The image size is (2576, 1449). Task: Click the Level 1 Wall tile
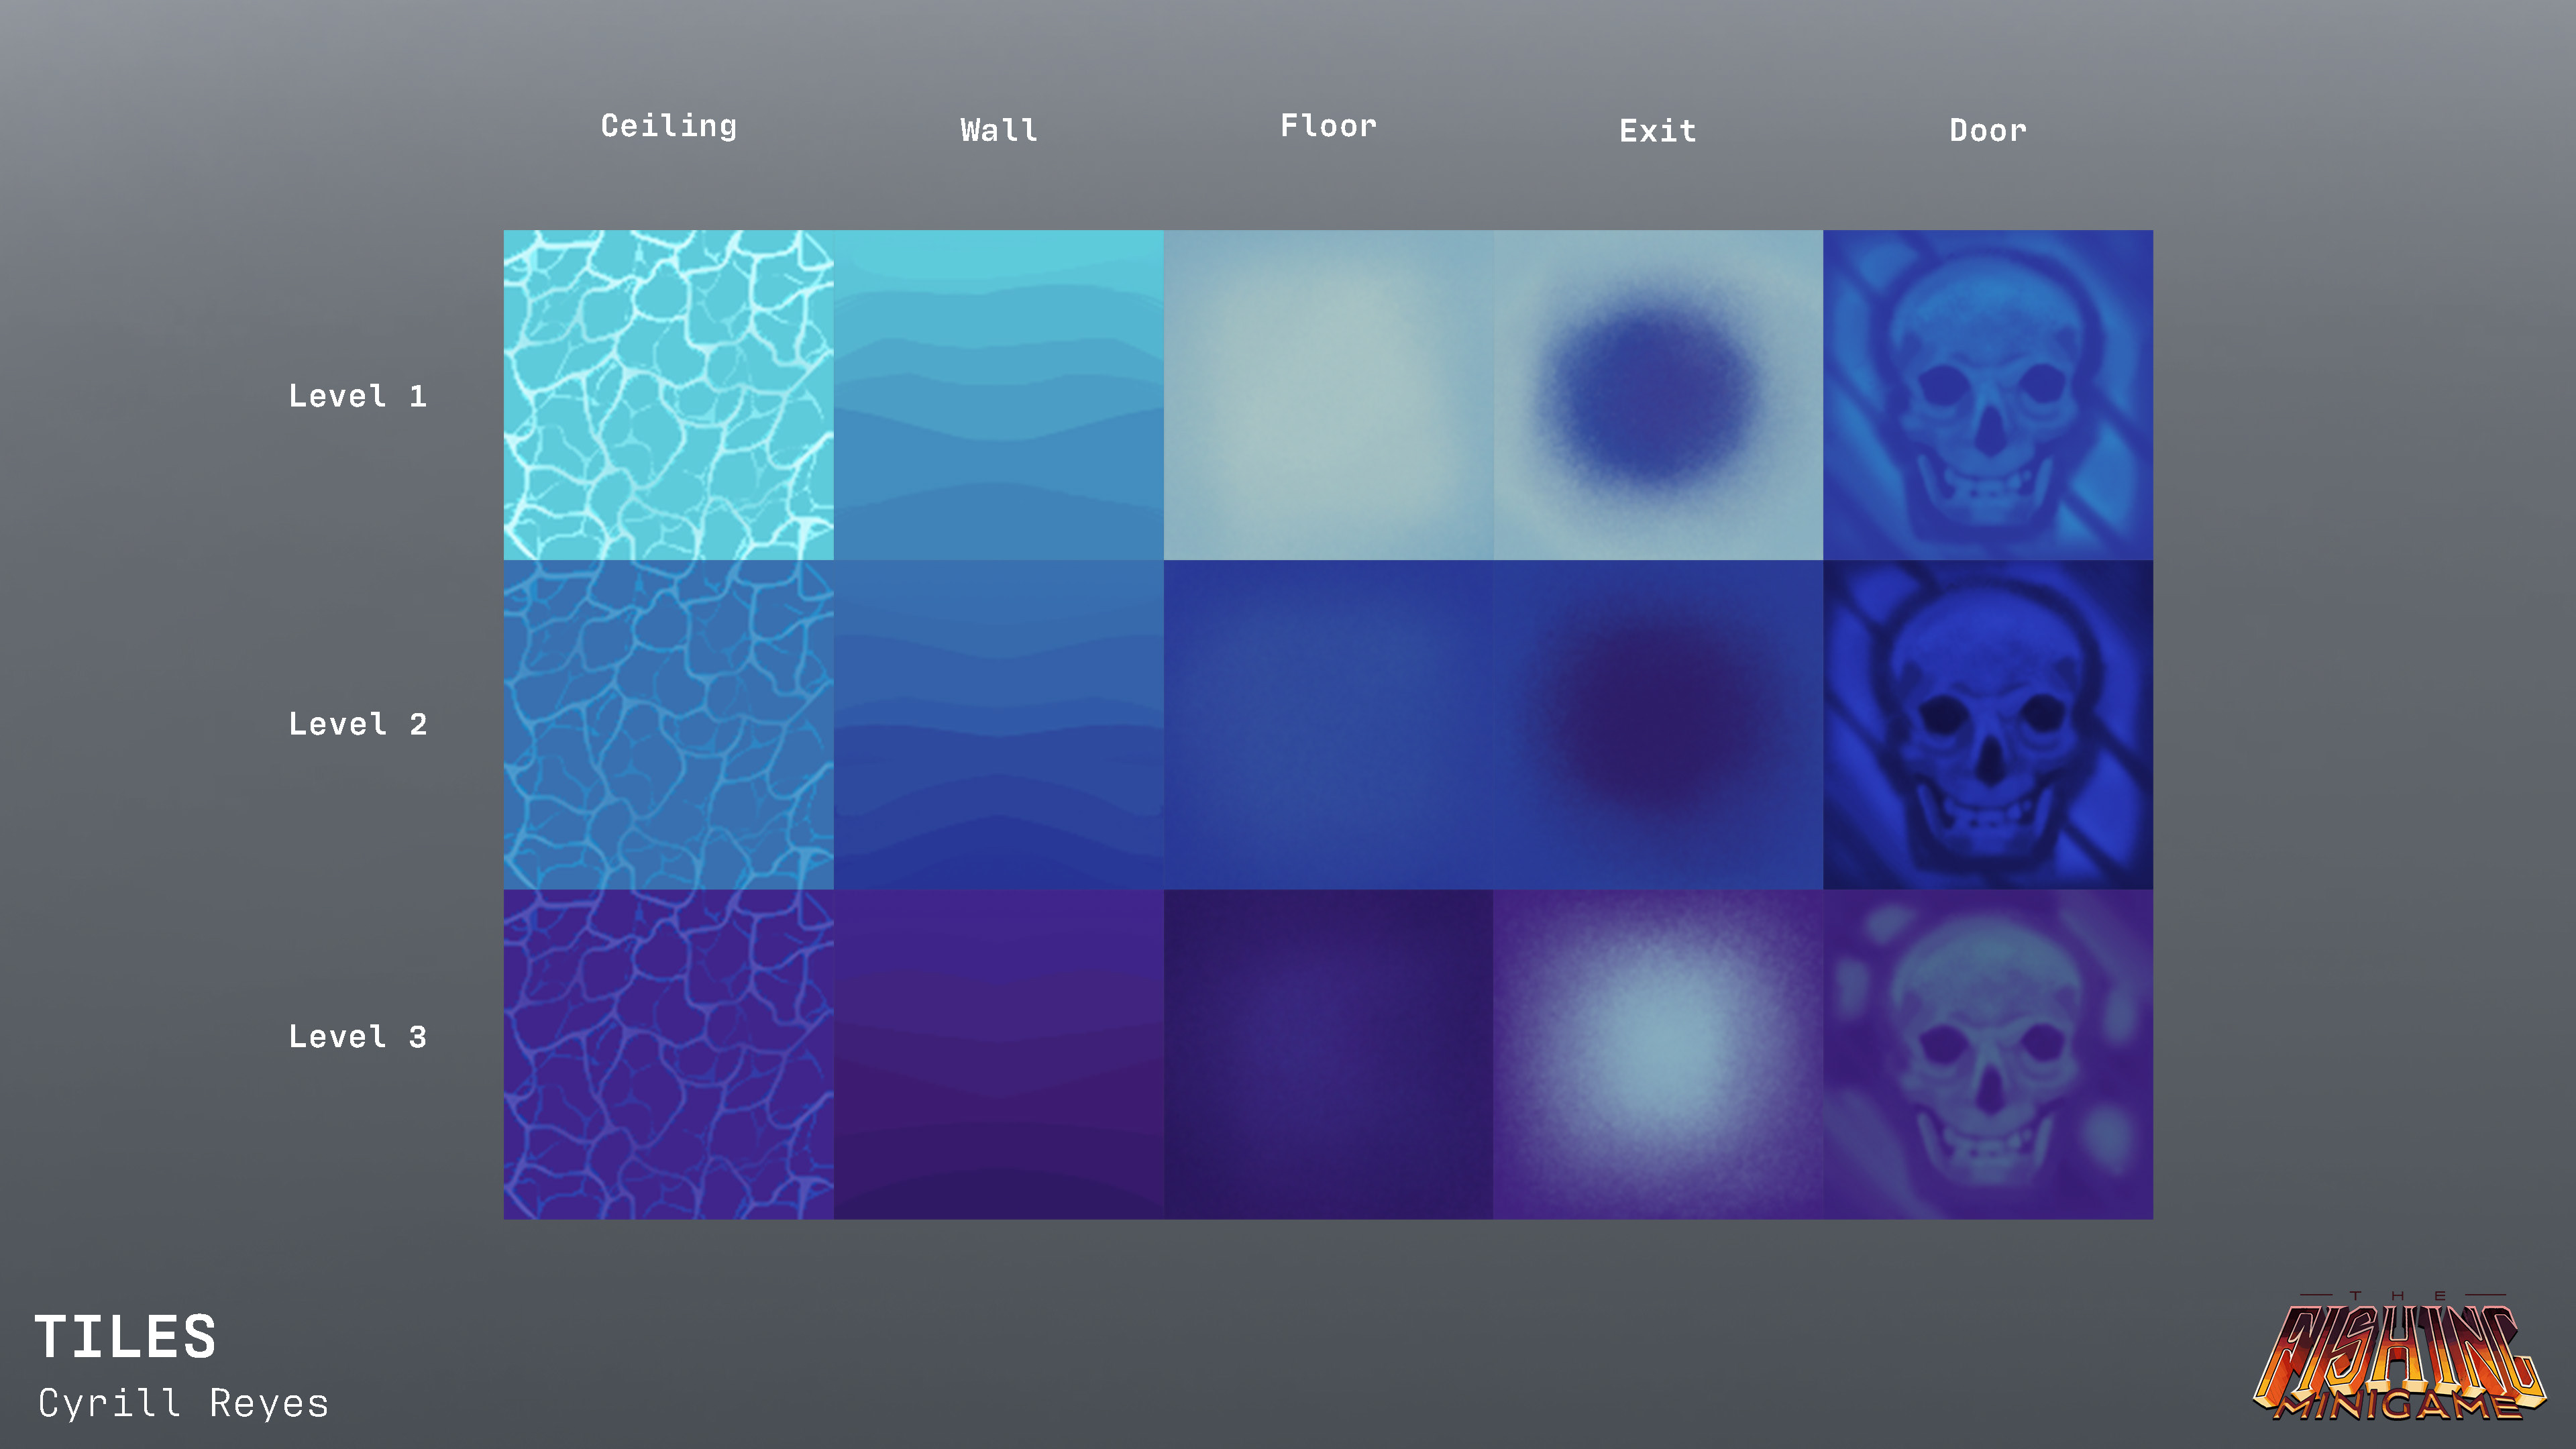pyautogui.click(x=998, y=395)
